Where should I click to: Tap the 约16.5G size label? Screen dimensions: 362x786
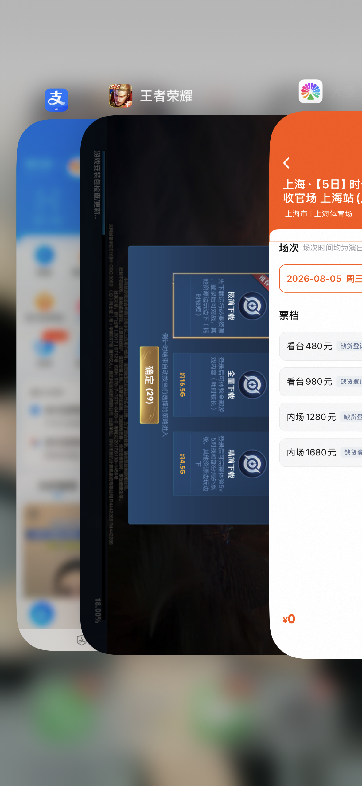[x=182, y=385]
